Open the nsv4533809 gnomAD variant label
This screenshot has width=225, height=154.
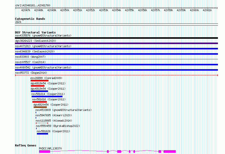63,110
